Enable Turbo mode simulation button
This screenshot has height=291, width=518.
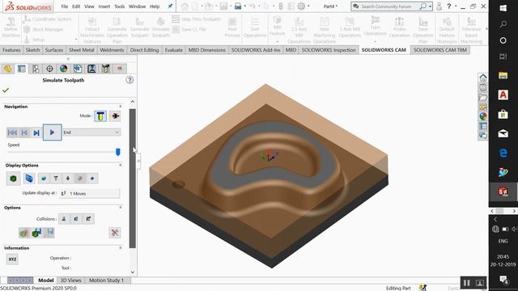115,116
